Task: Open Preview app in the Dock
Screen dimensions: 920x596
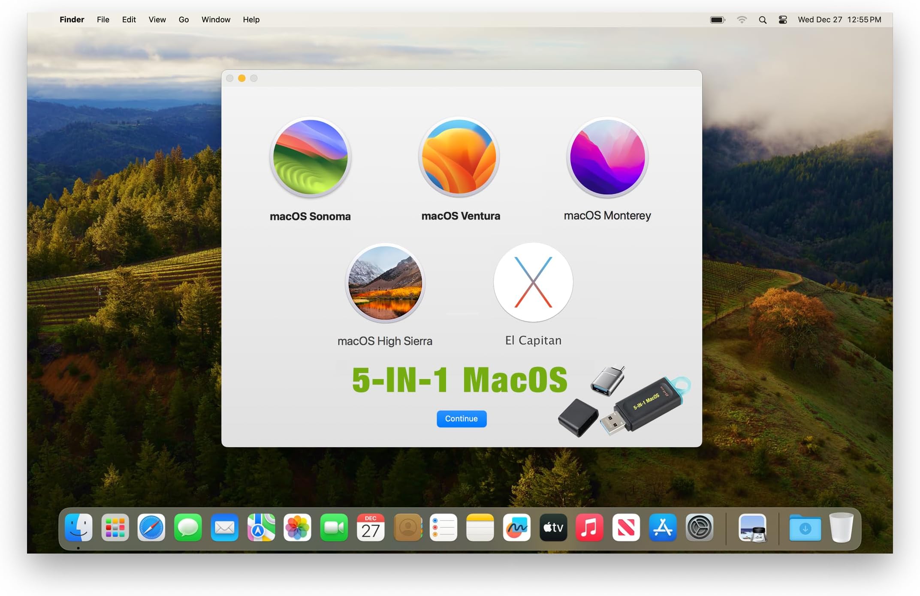Action: [753, 528]
